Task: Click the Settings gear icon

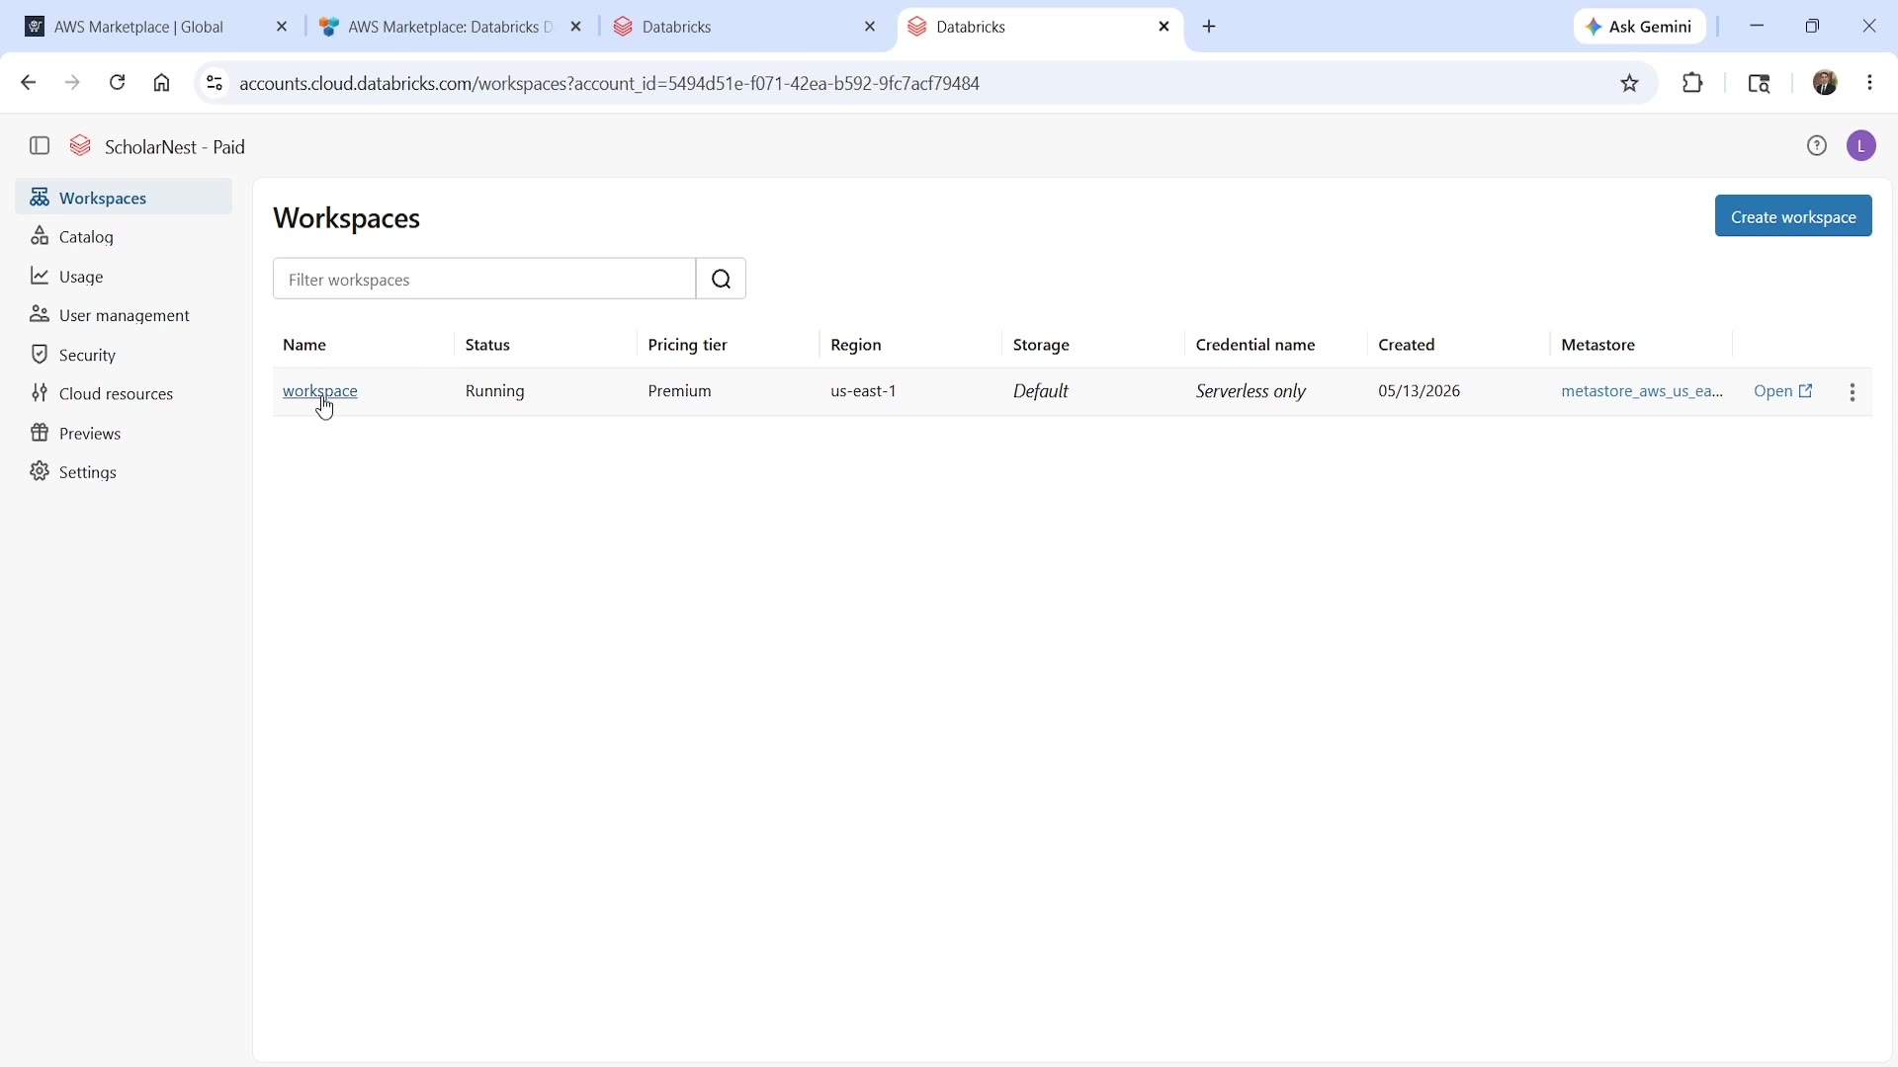Action: (x=40, y=472)
